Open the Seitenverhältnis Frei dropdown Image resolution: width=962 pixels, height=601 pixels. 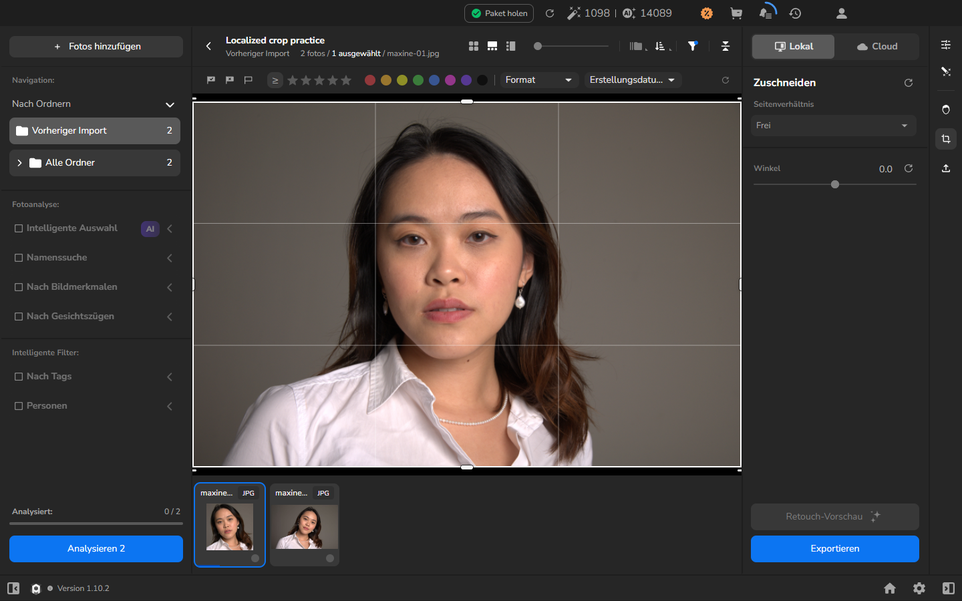[834, 126]
